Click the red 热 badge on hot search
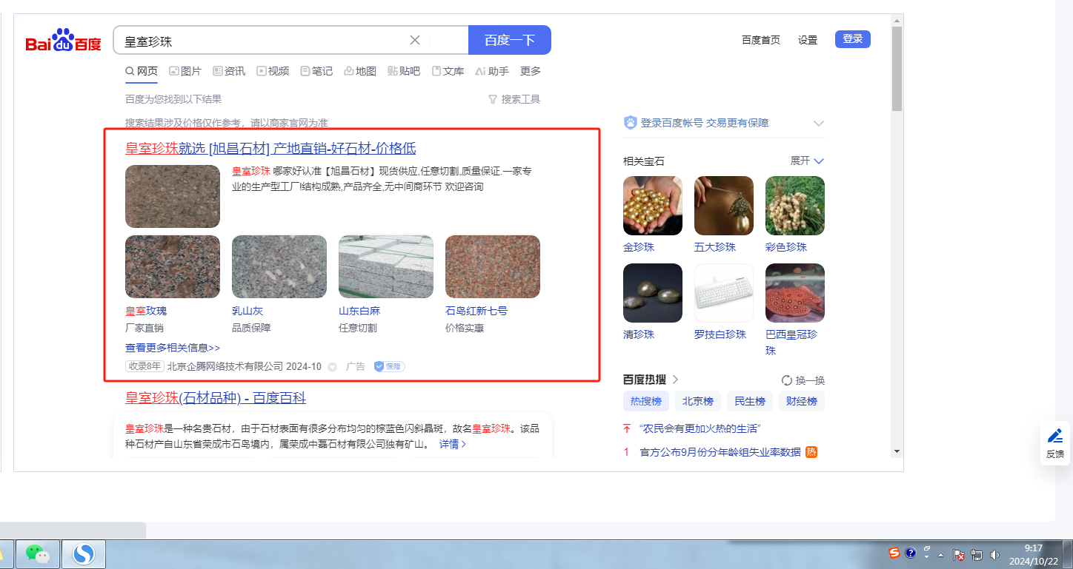 click(811, 452)
